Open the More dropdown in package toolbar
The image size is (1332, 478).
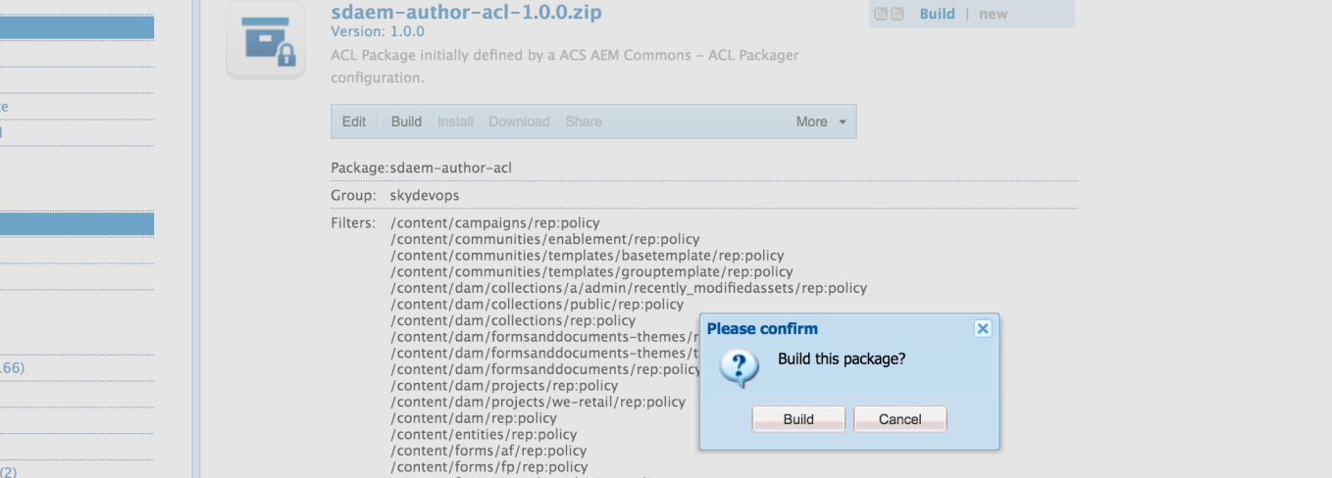point(811,121)
